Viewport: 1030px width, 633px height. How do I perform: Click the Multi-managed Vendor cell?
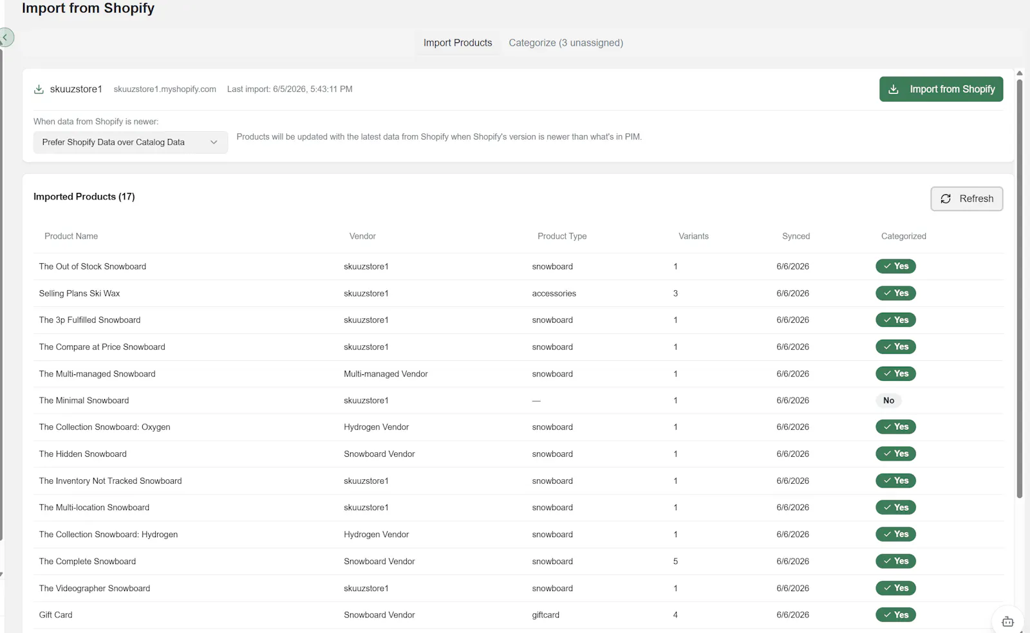(x=386, y=374)
